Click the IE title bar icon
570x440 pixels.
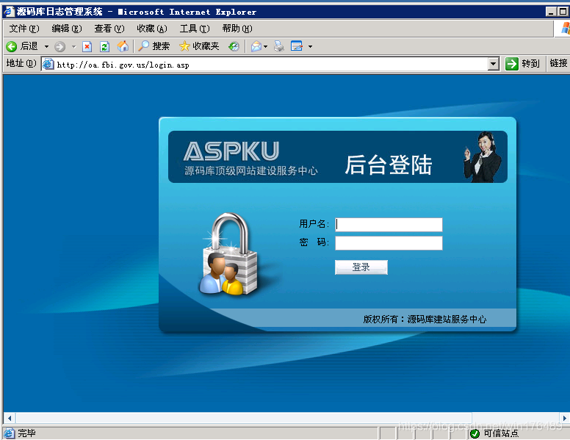click(x=9, y=11)
